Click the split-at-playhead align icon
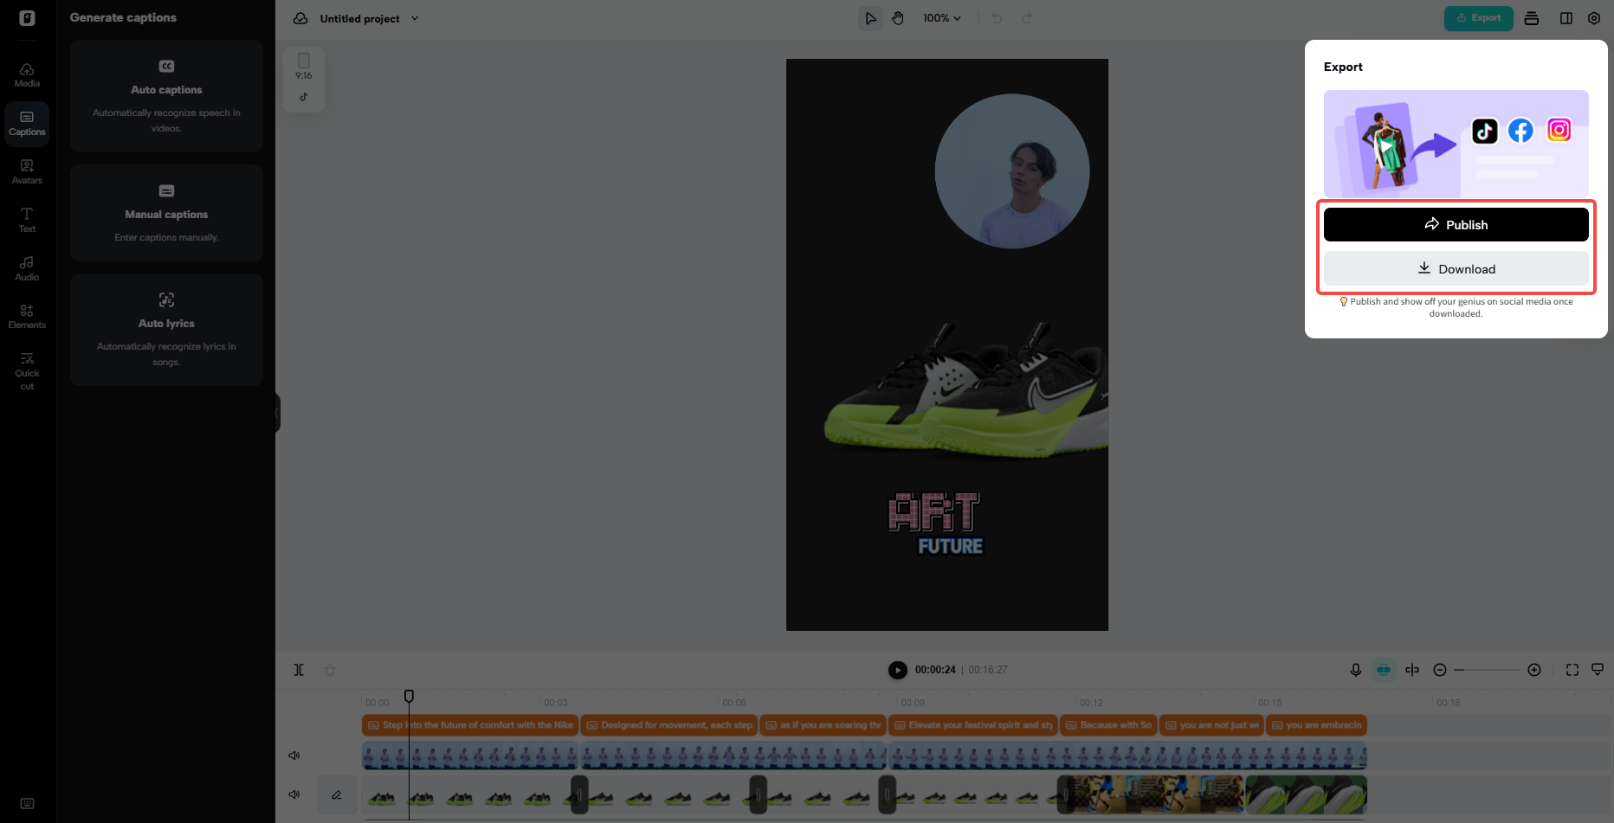 tap(1412, 670)
